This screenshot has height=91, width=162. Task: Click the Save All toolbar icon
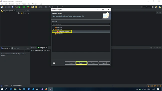9,7
